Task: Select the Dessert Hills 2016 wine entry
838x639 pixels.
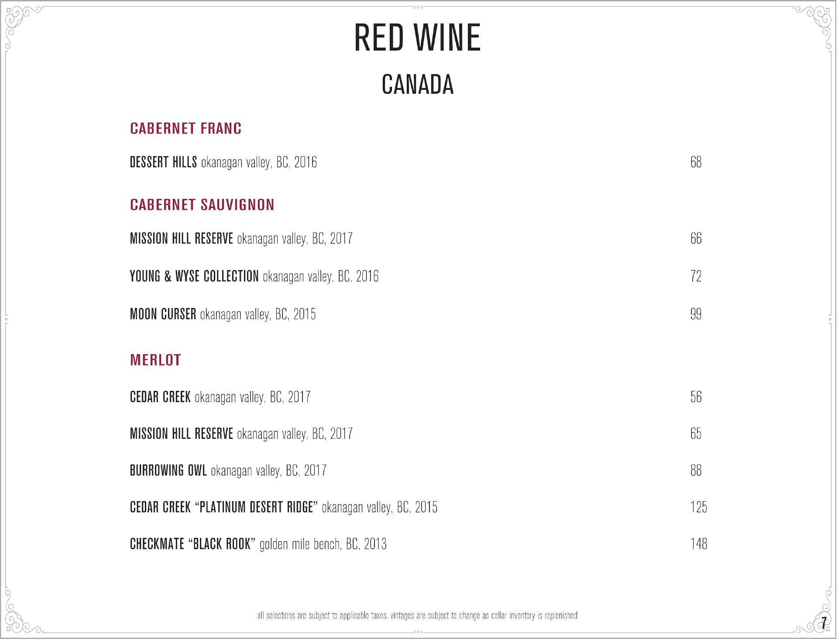Action: (223, 162)
